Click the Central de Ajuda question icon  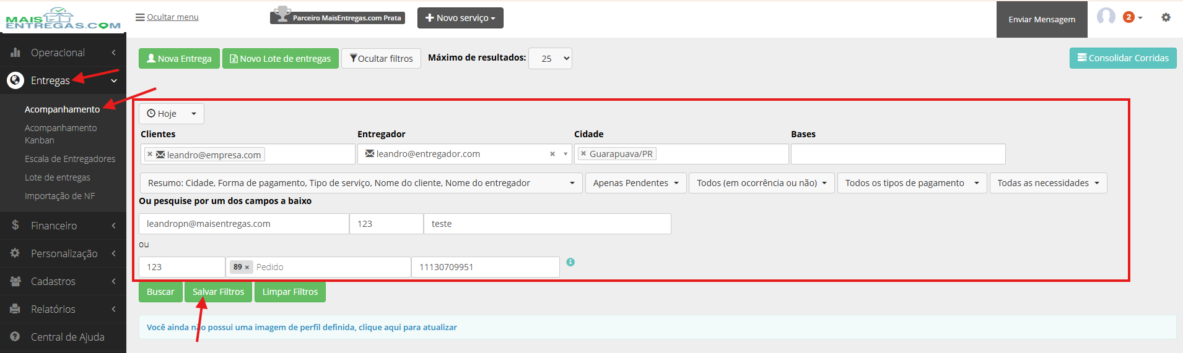tap(15, 336)
